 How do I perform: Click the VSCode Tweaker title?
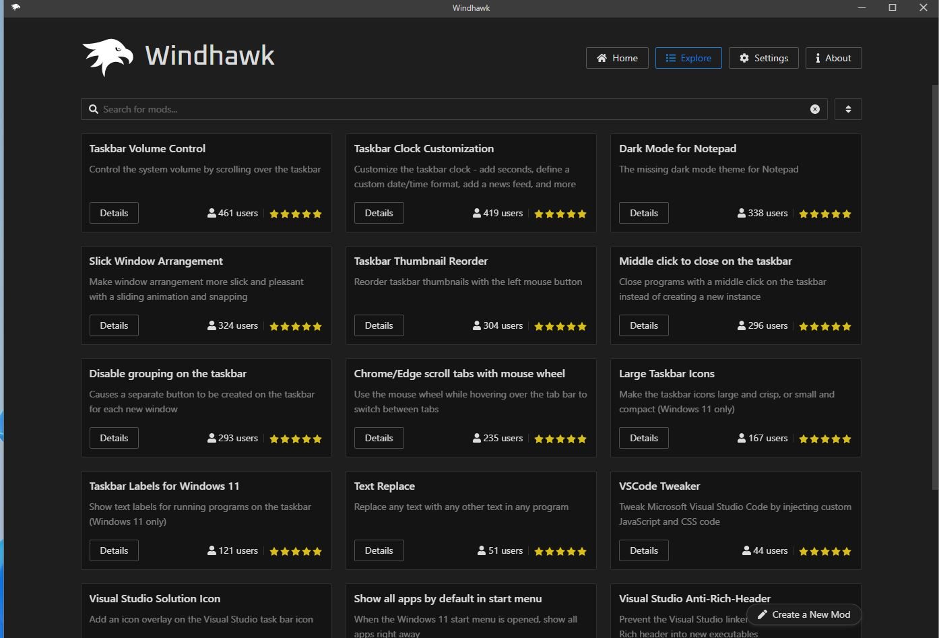click(x=659, y=486)
